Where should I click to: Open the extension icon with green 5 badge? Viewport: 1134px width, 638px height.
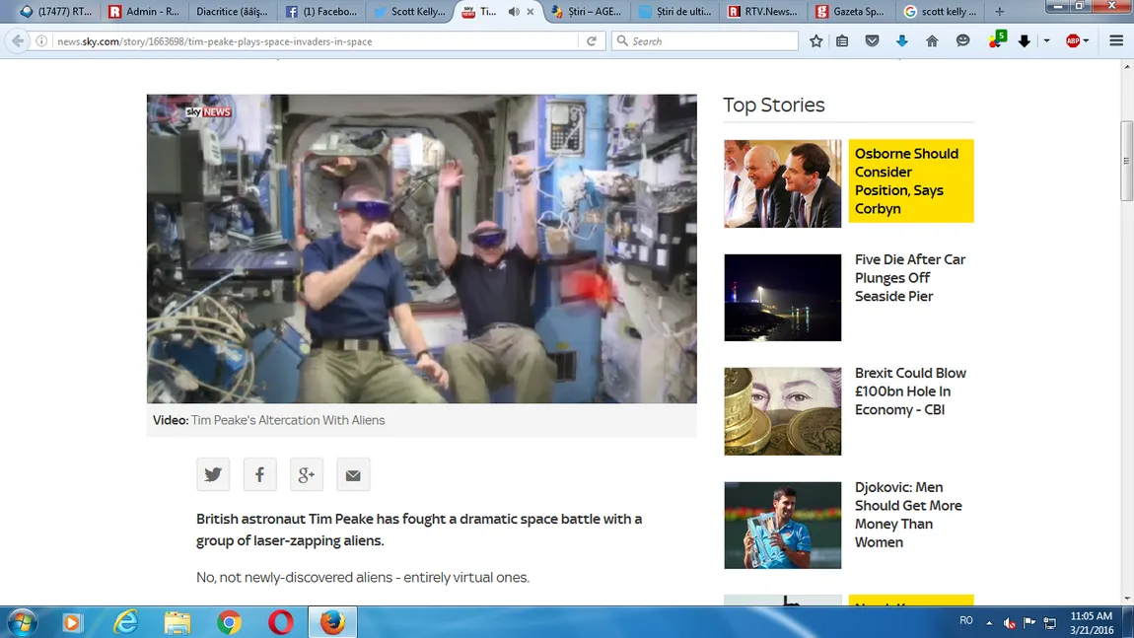point(997,39)
